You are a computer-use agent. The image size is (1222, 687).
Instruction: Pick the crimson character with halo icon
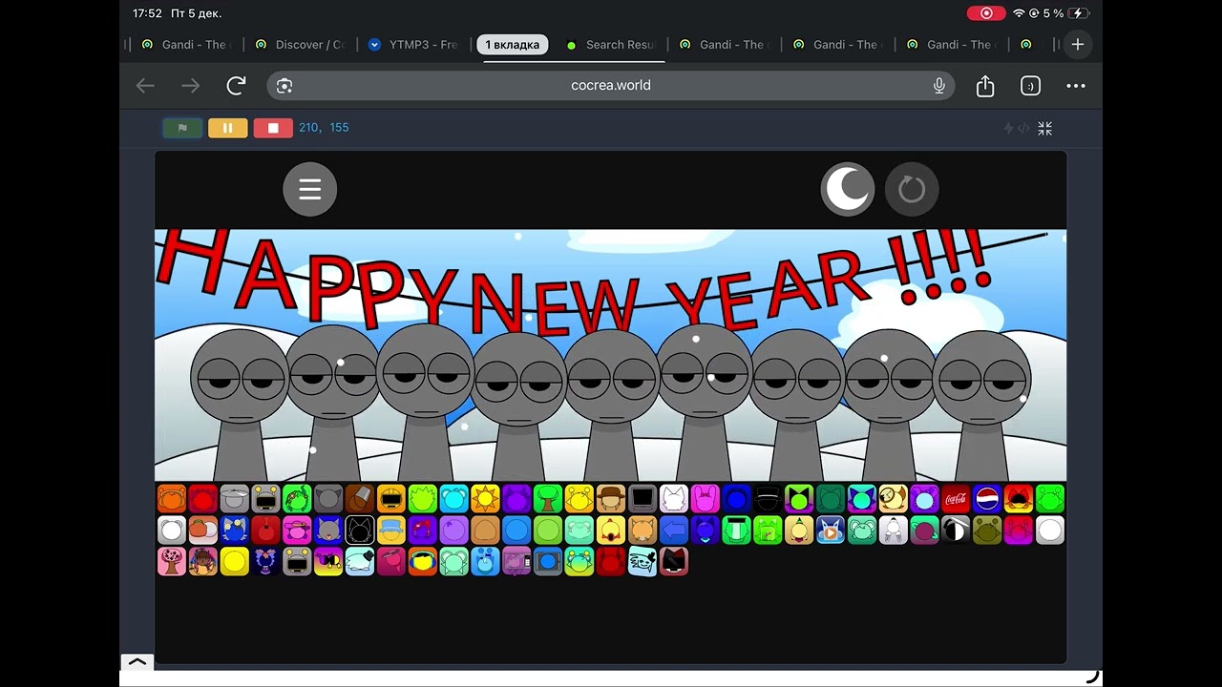(391, 561)
